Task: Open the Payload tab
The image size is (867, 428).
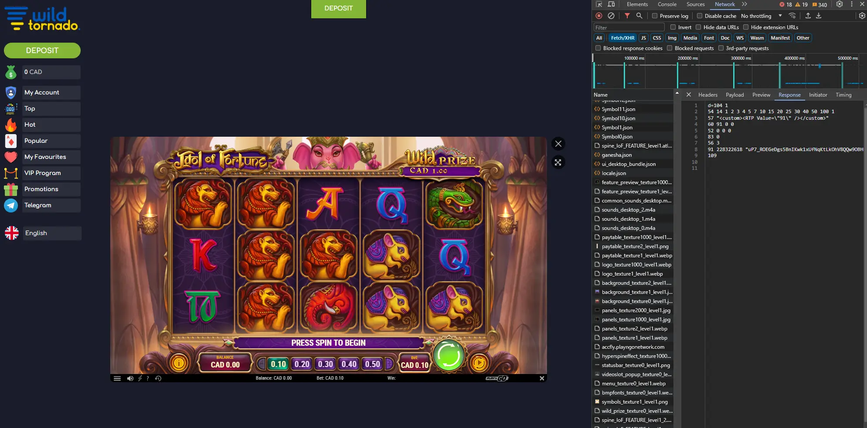Action: pyautogui.click(x=734, y=95)
